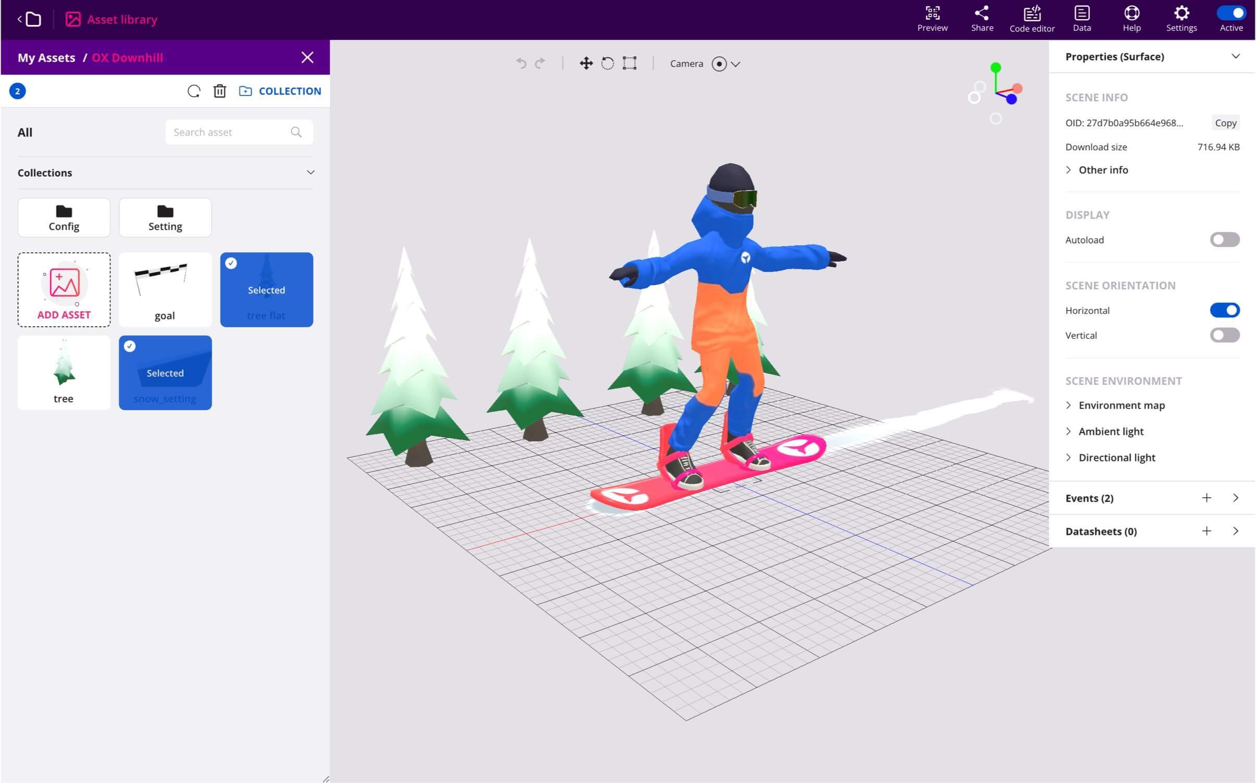The width and height of the screenshot is (1256, 783).
Task: Open the Asset library tab
Action: tap(111, 19)
